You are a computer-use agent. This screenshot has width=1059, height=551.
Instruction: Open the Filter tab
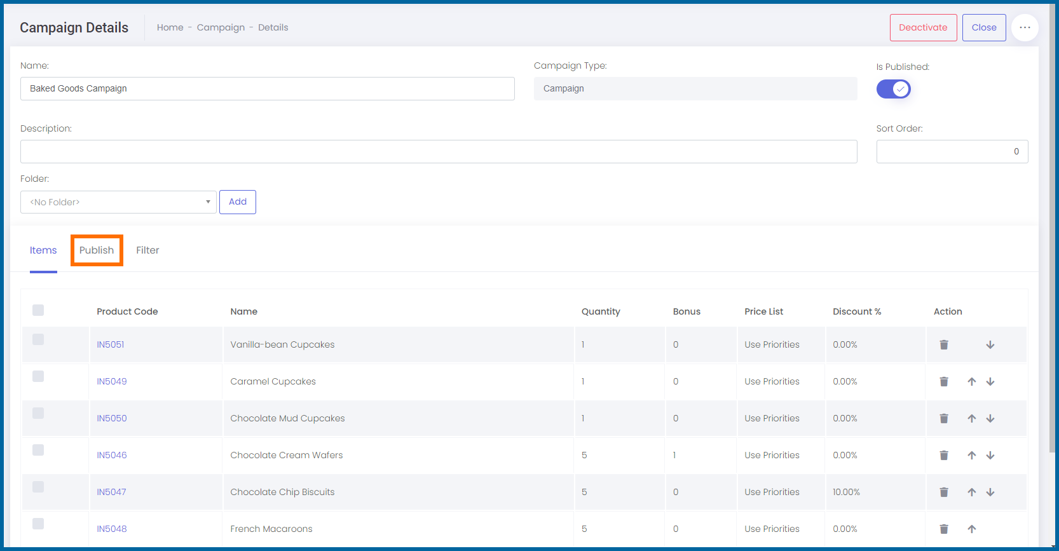click(x=147, y=250)
